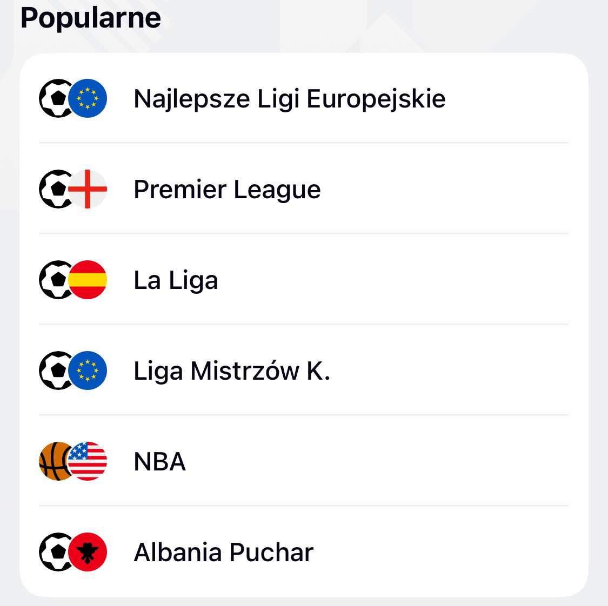The width and height of the screenshot is (608, 606).
Task: Open Najlepsze Ligi Europejskie
Action: [289, 99]
